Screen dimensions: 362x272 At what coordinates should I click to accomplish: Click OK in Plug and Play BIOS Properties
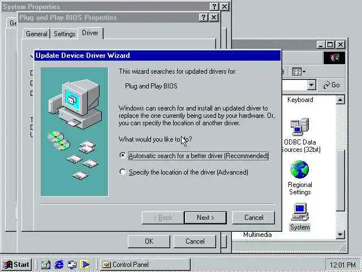point(149,241)
